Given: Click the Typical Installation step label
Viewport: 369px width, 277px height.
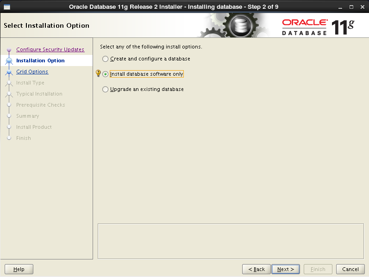Looking at the screenshot, I should (39, 94).
